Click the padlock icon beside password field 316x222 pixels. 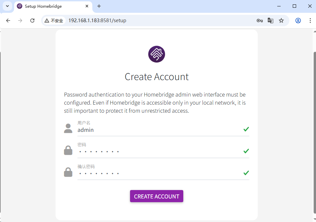[x=68, y=150]
